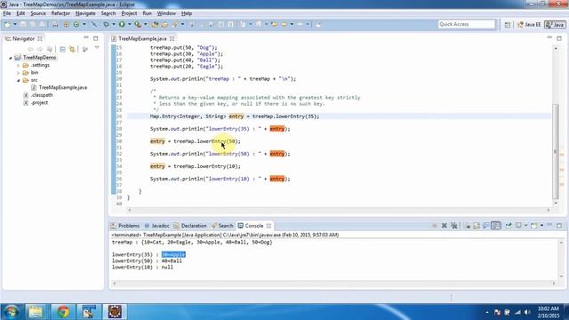Collapse the src folder
This screenshot has height=320, width=569.
pos(18,80)
